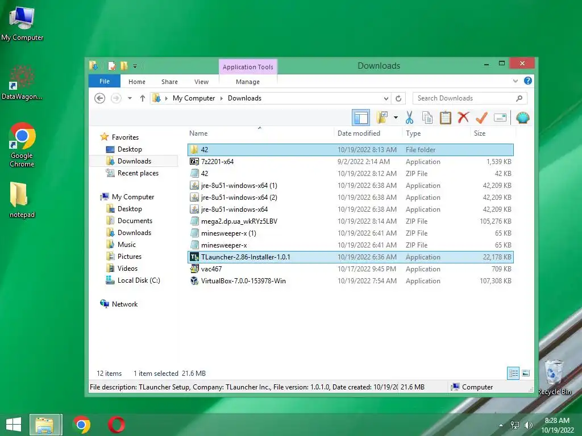Image resolution: width=582 pixels, height=436 pixels.
Task: Click the orange checkmark Properties icon
Action: (481, 118)
